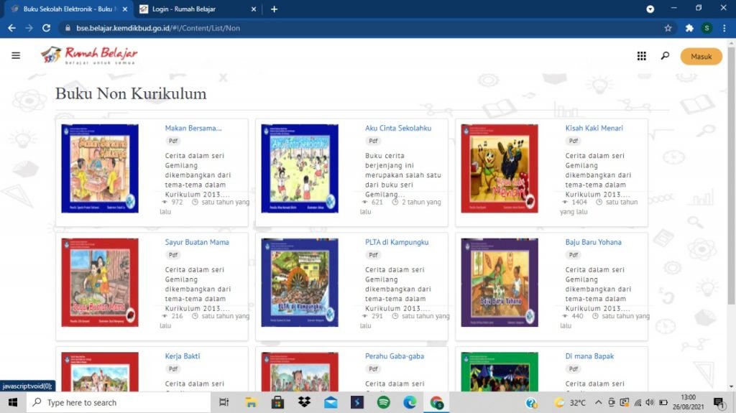Click Pdf tag under Aku Cinta Sekolahku
736x413 pixels.
(x=373, y=141)
